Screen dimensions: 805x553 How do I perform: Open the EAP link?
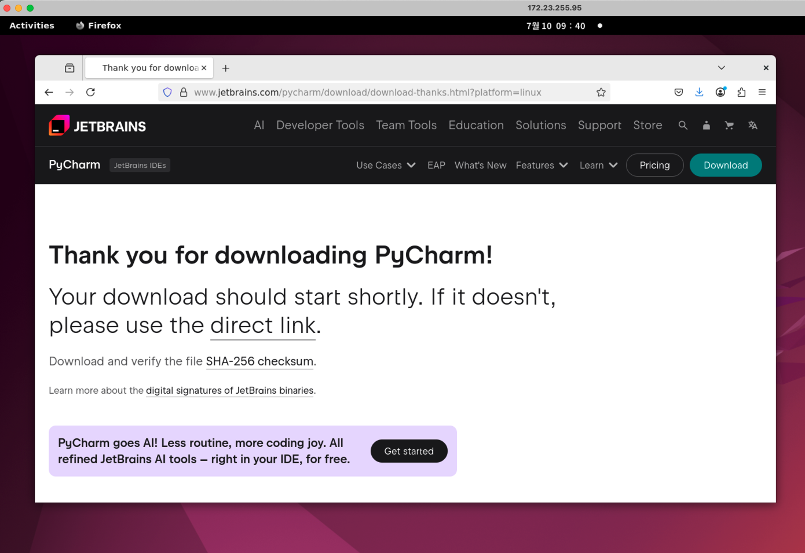(x=436, y=166)
